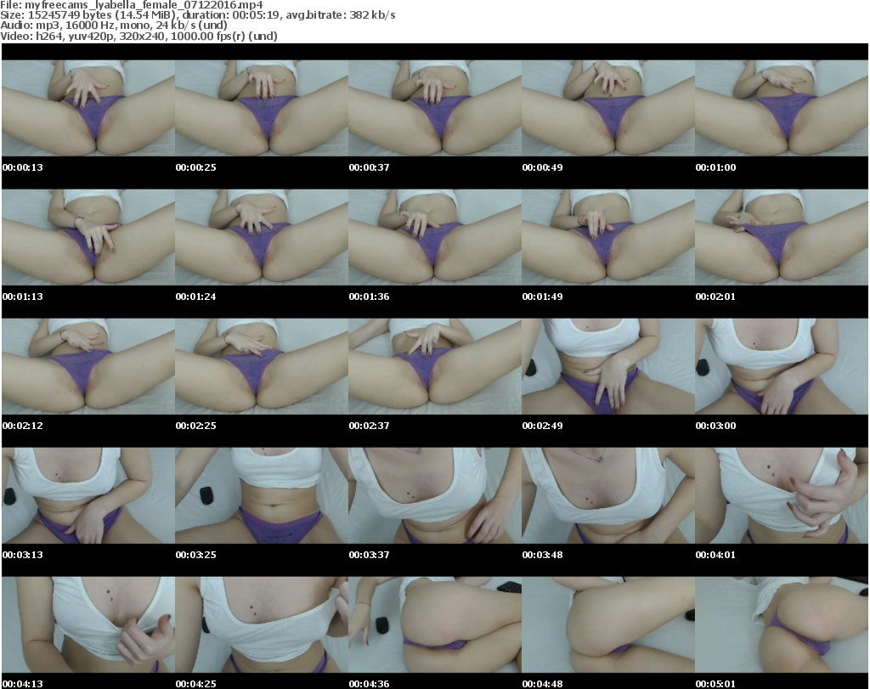Open the frame stamped 00:01:24

click(x=262, y=237)
